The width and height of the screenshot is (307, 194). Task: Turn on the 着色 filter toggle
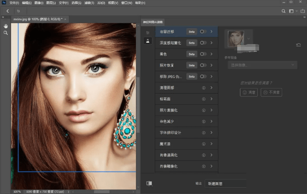[x=203, y=54]
